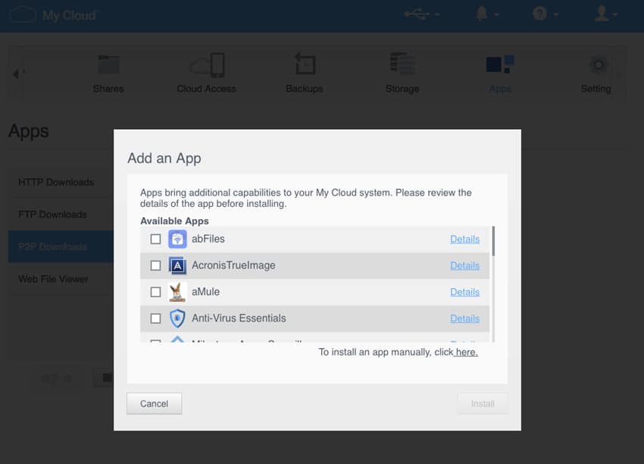Viewport: 644px width, 464px height.
Task: Check the abFiles checkbox
Action: click(155, 239)
